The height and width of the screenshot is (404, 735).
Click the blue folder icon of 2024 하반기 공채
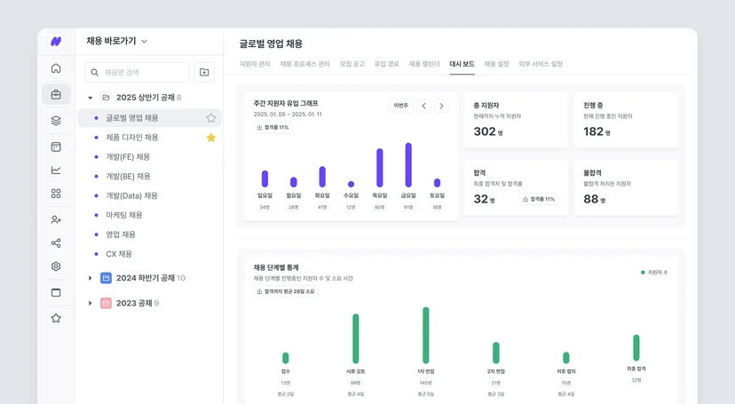(x=106, y=278)
